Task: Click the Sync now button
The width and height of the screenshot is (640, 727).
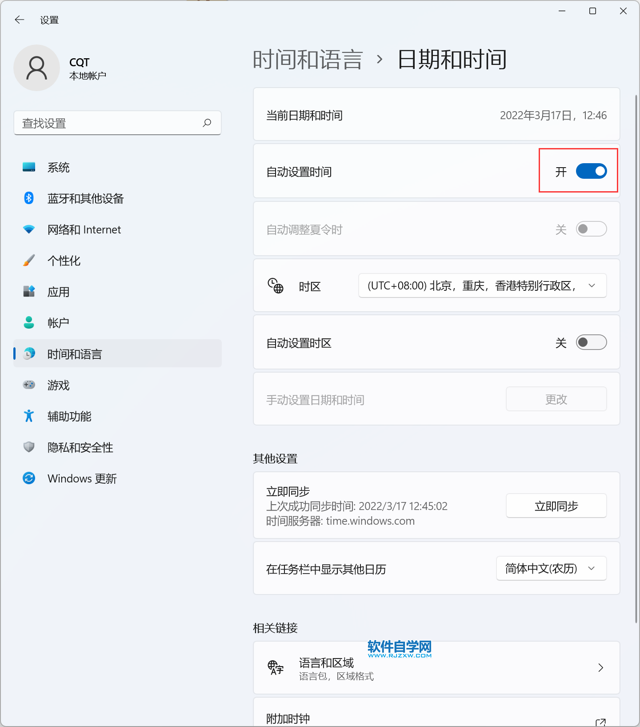Action: pyautogui.click(x=556, y=506)
